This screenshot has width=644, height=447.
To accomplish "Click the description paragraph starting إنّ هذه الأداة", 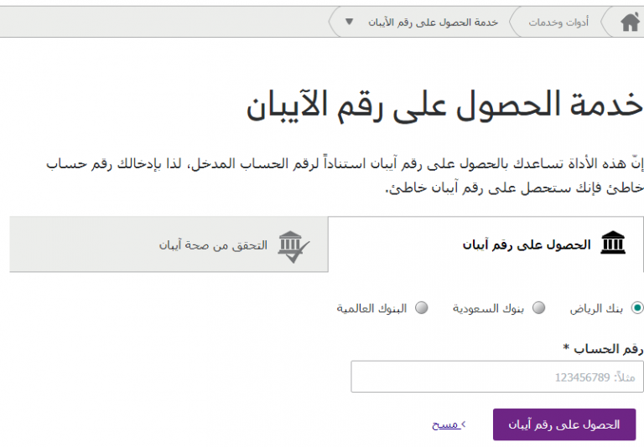I will coord(345,176).
